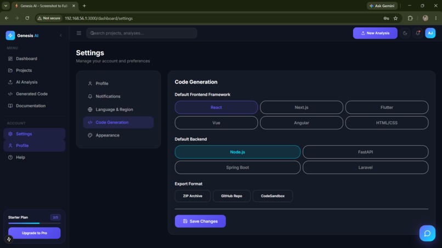Click the address bar URL
Image resolution: width=442 pixels, height=248 pixels.
click(99, 18)
